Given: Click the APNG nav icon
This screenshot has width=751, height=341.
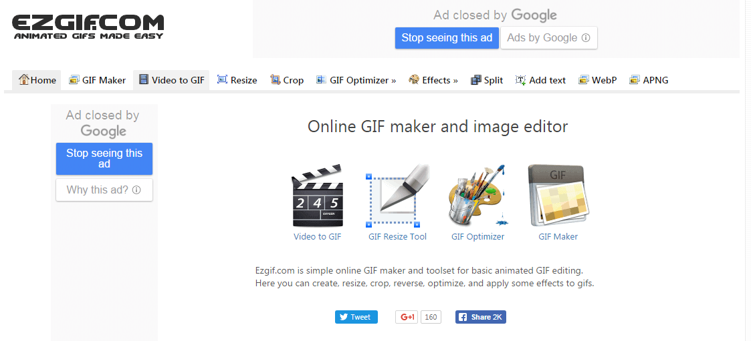Looking at the screenshot, I should [635, 80].
